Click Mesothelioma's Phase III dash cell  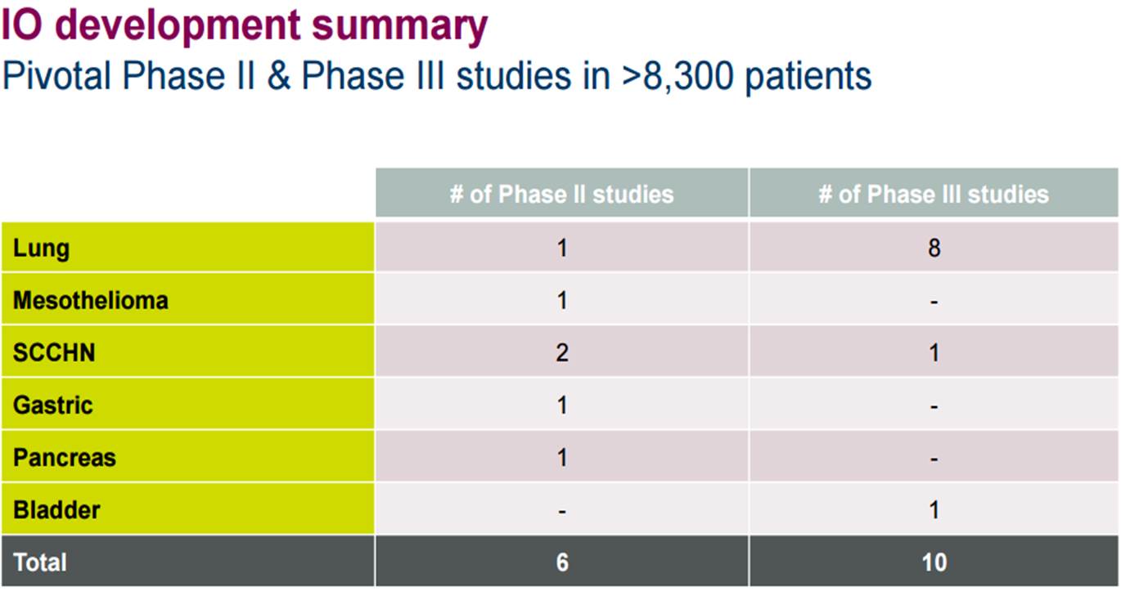934,301
